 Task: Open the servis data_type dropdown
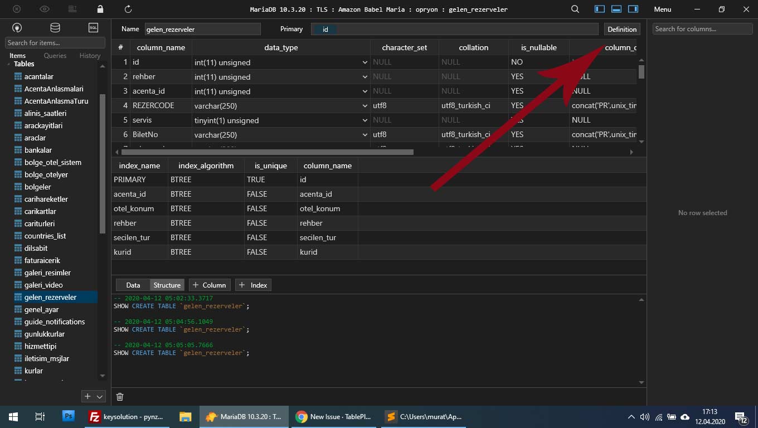coord(365,120)
